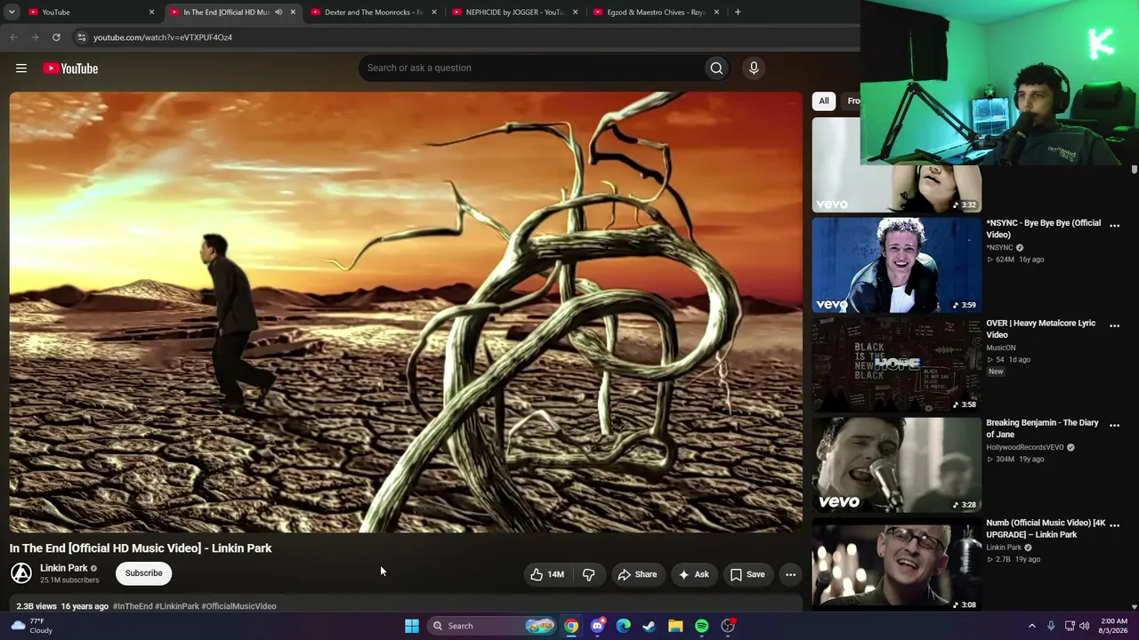This screenshot has height=640, width=1139.
Task: Open a new browser tab
Action: tap(738, 12)
